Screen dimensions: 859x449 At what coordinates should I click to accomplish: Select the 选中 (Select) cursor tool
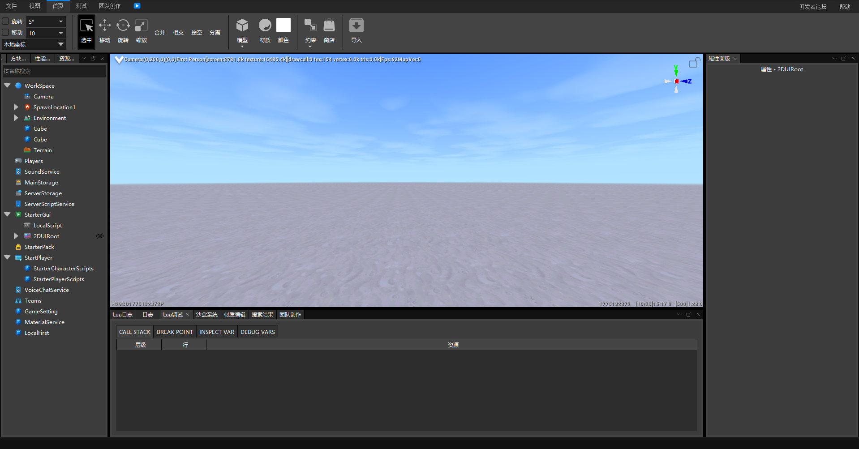tap(86, 26)
